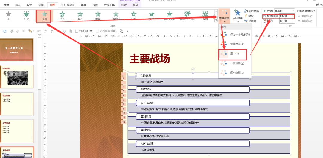Switch to the 切换 transitions tab
The height and width of the screenshot is (158, 323).
click(41, 5)
